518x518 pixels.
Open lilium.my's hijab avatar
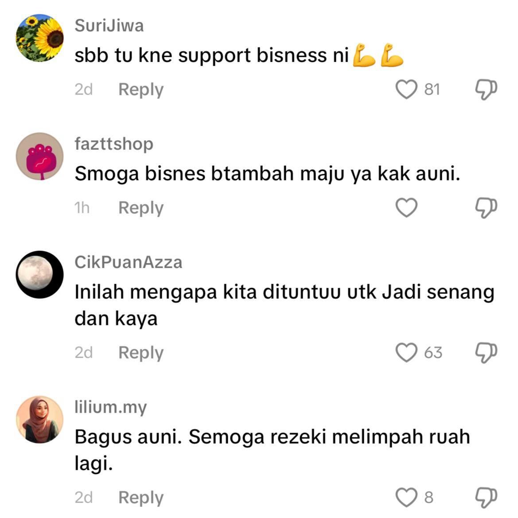click(x=39, y=420)
